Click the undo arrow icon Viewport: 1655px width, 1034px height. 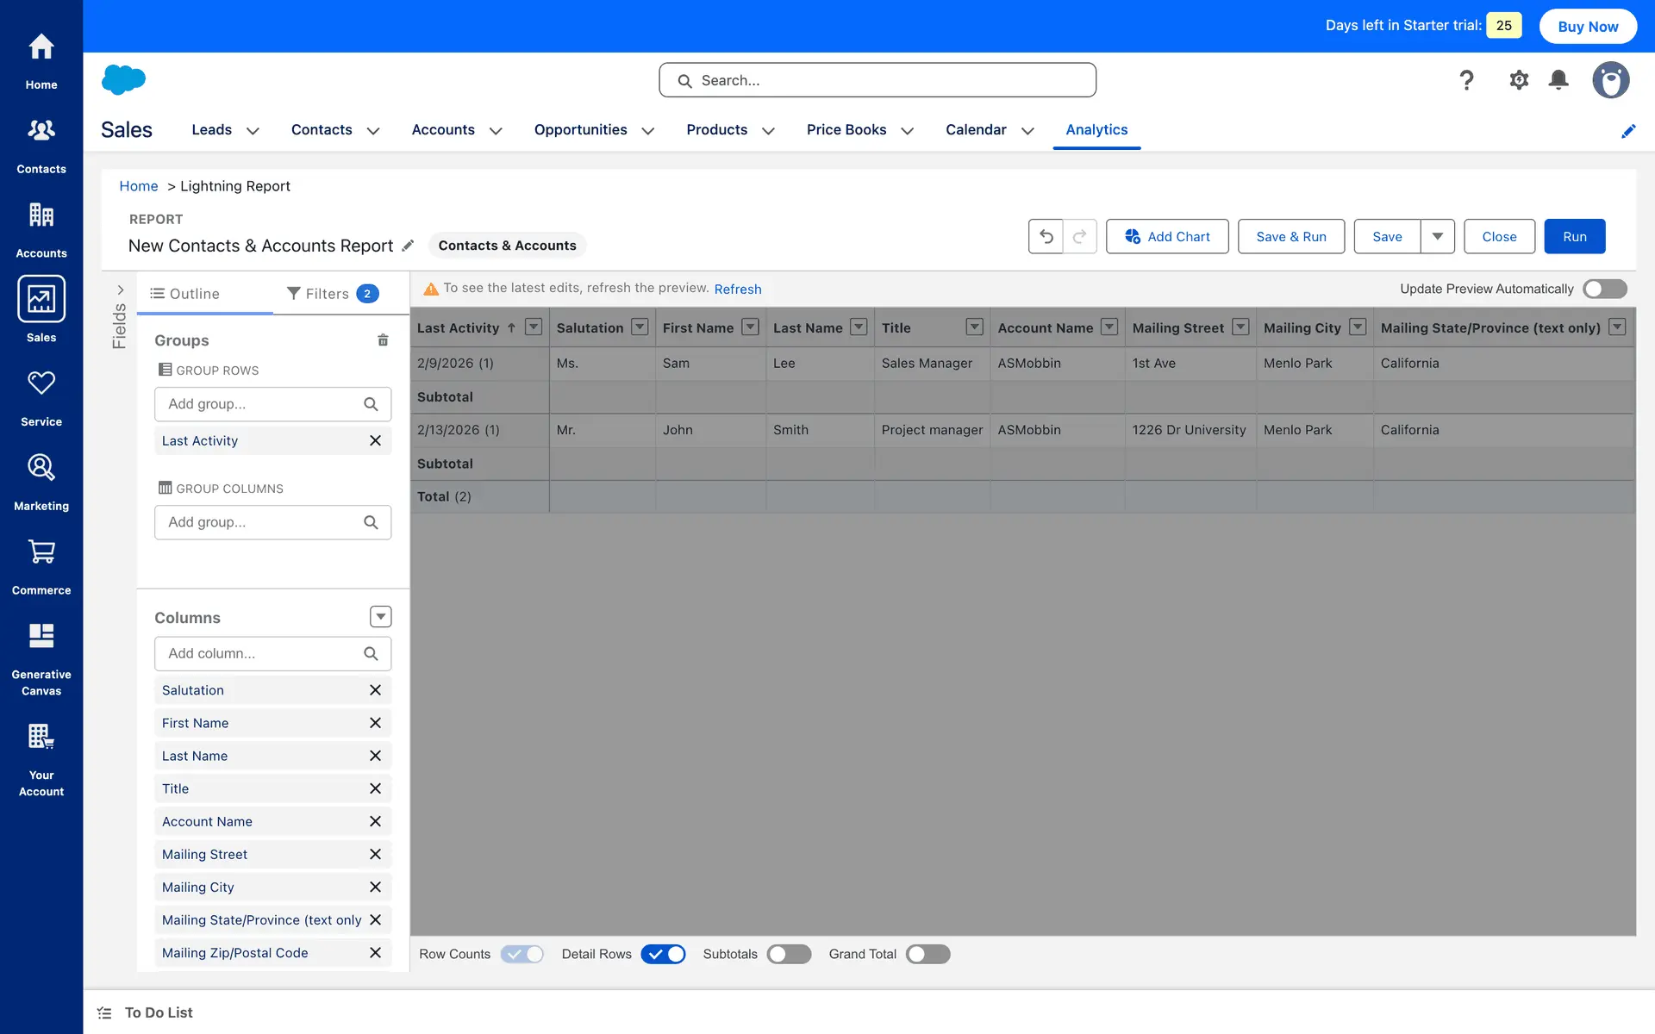(1046, 236)
